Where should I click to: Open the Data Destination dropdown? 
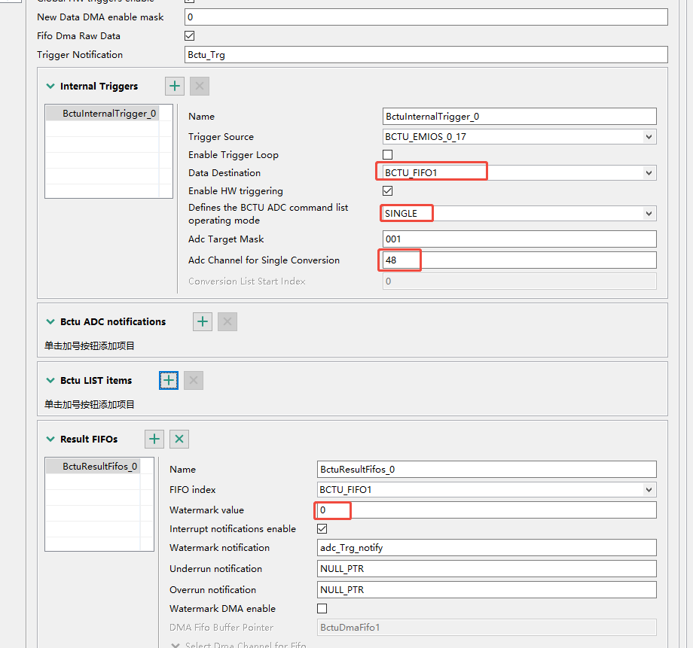click(649, 172)
